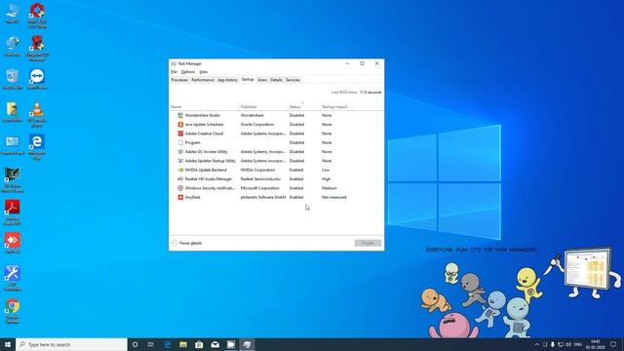
Task: Click the 'Realtek Semiconductor' publisher cell
Action: (x=260, y=179)
